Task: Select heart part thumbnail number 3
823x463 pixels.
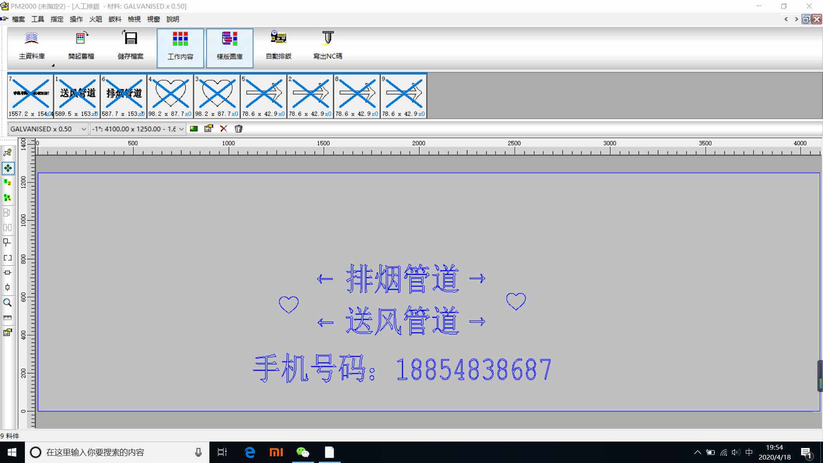Action: [x=217, y=96]
